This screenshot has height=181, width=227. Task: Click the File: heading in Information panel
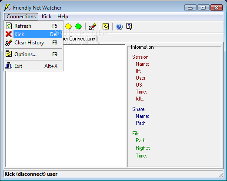pos(136,134)
